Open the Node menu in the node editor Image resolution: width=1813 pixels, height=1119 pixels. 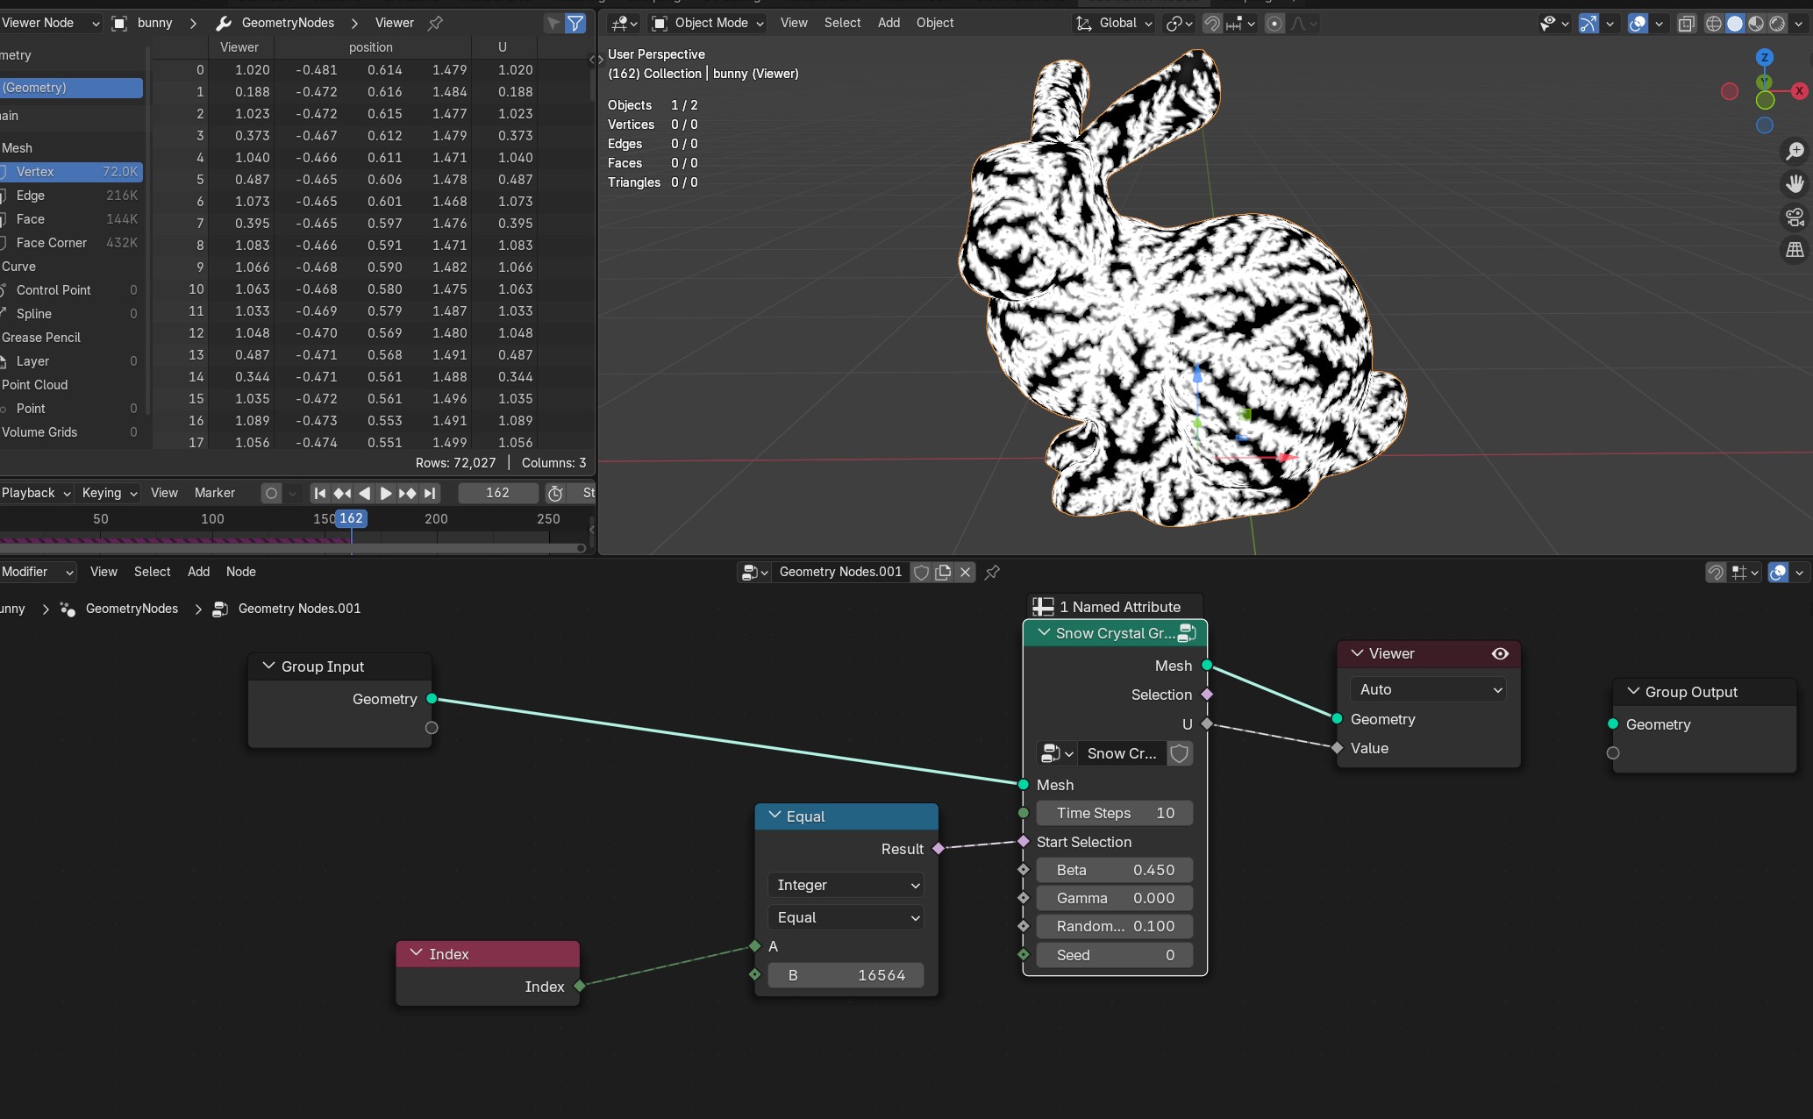(x=241, y=572)
